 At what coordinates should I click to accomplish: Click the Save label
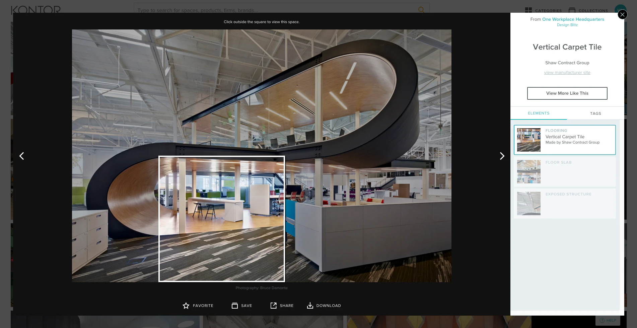(246, 306)
